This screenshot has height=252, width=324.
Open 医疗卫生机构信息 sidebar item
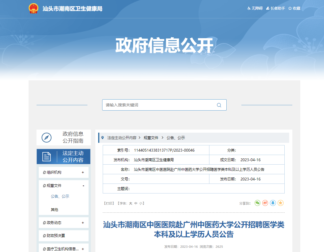point(63,249)
